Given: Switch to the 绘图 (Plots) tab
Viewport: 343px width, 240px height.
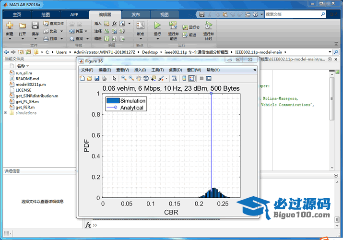Looking at the screenshot, I should [x=46, y=15].
